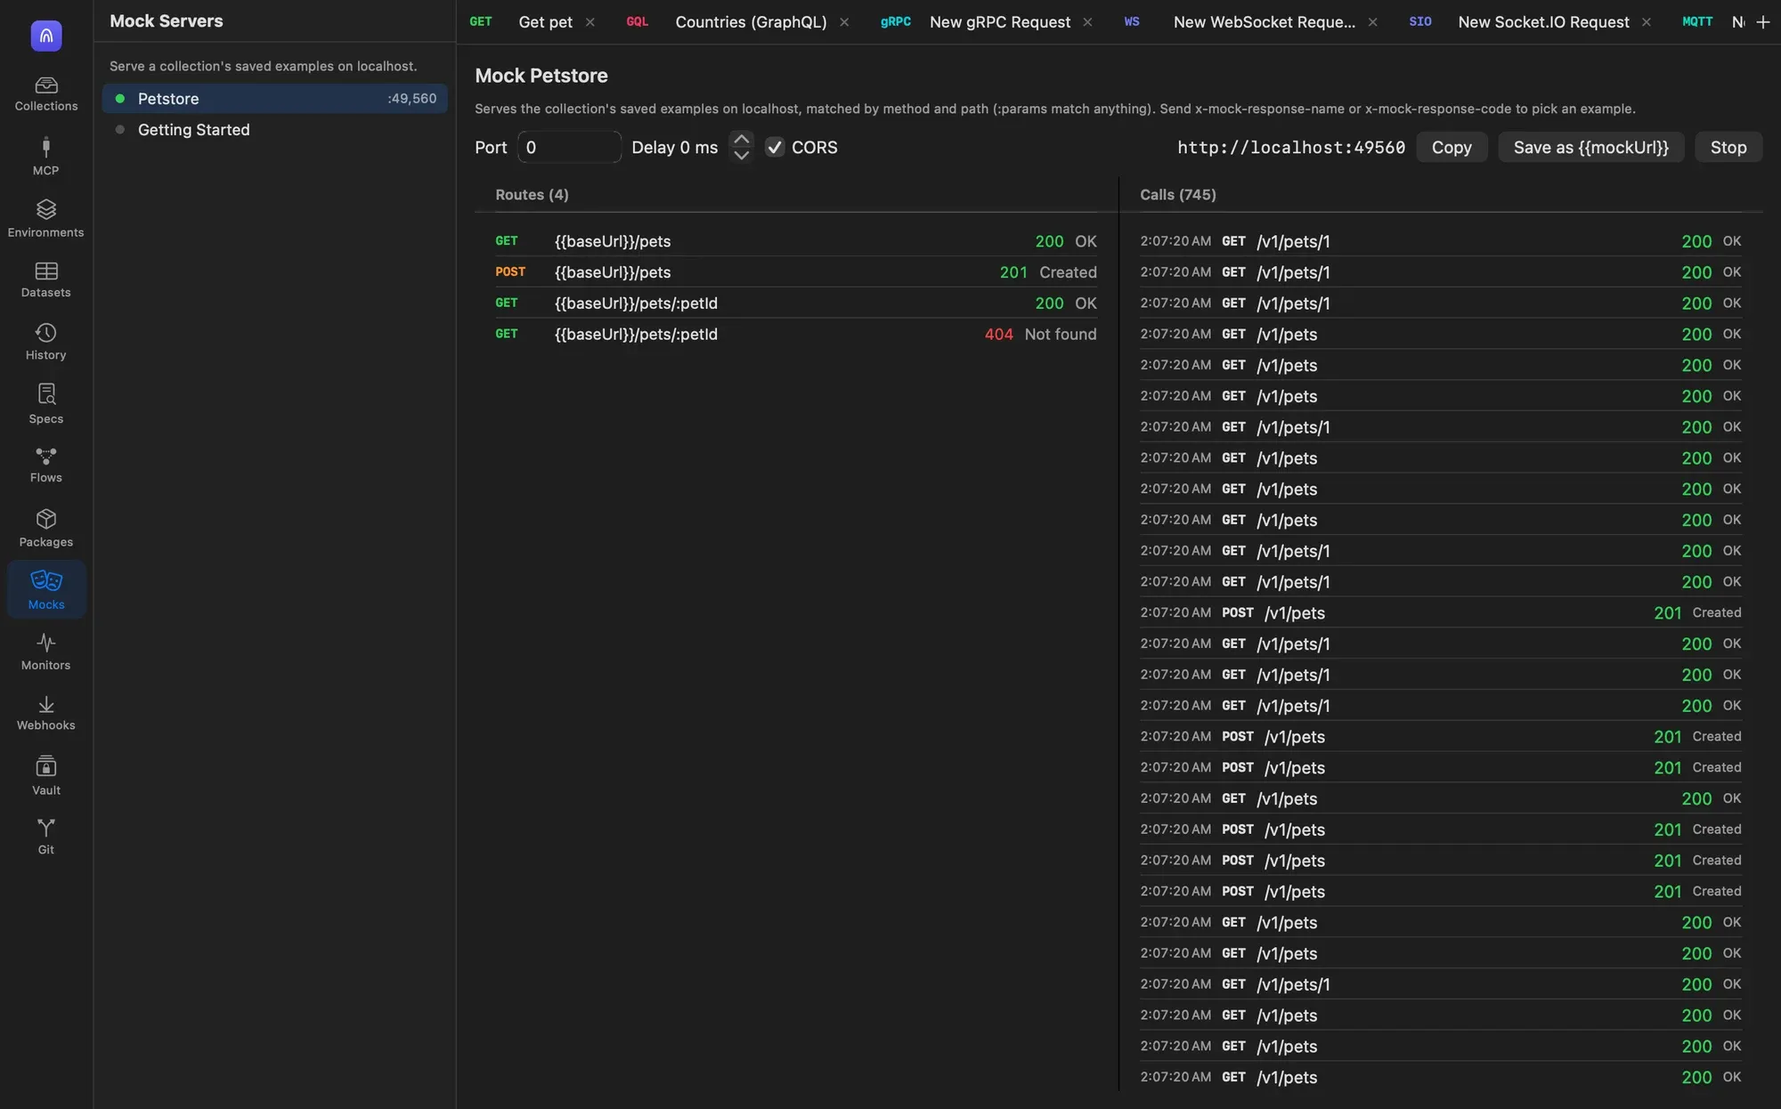Viewport: 1781px width, 1109px height.
Task: Close the Get pet tab
Action: click(590, 22)
